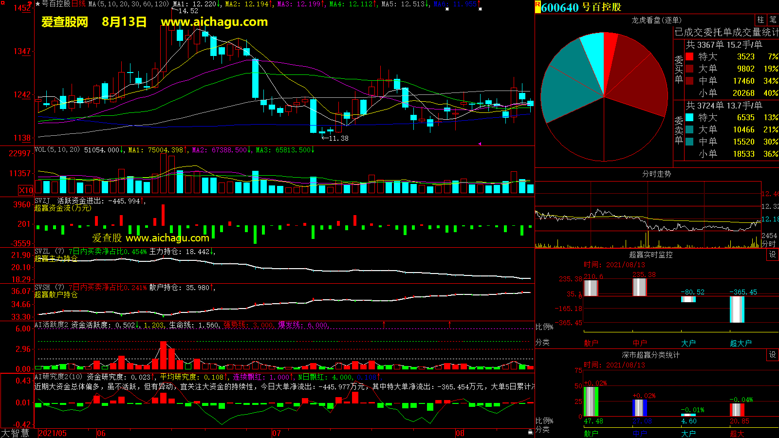Click the 大智慧 label at bottom-left
The image size is (779, 438).
click(15, 433)
